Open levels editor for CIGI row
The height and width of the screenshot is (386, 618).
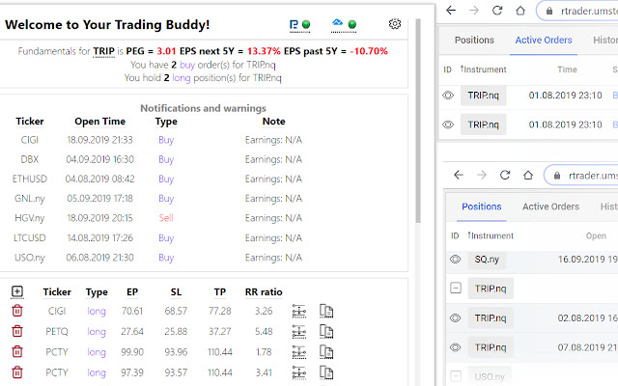point(299,311)
